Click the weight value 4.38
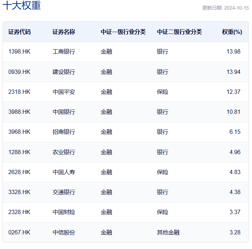The width and height of the screenshot is (252, 249). pyautogui.click(x=235, y=192)
